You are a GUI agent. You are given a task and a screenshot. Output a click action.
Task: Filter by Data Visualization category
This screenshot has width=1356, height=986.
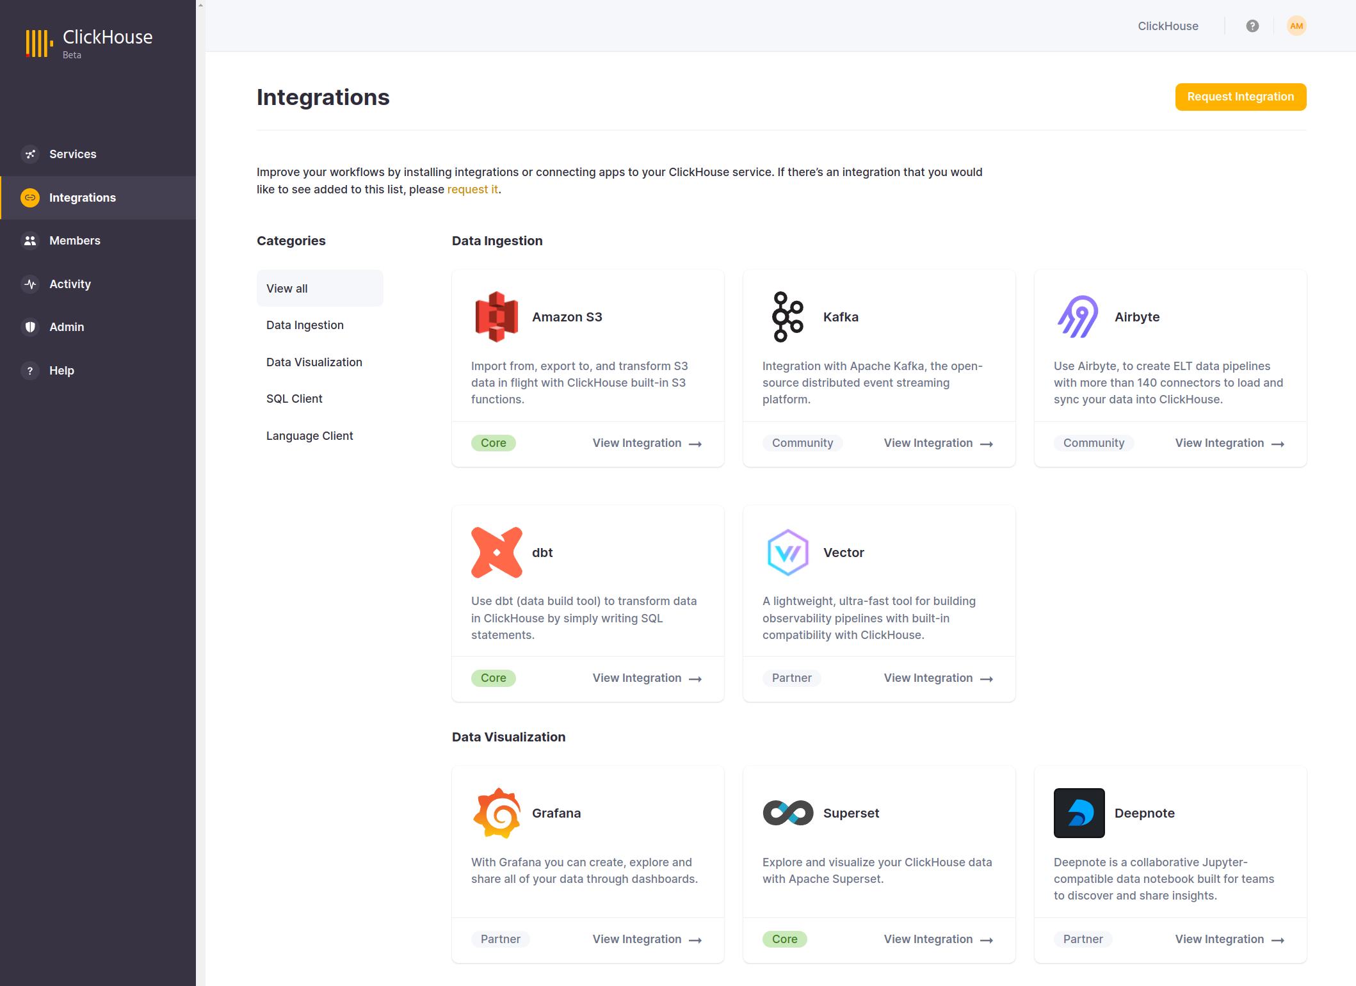[314, 362]
